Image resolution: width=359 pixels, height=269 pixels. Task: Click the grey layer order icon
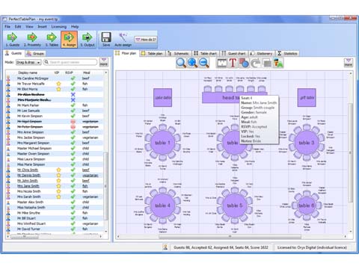point(267,64)
